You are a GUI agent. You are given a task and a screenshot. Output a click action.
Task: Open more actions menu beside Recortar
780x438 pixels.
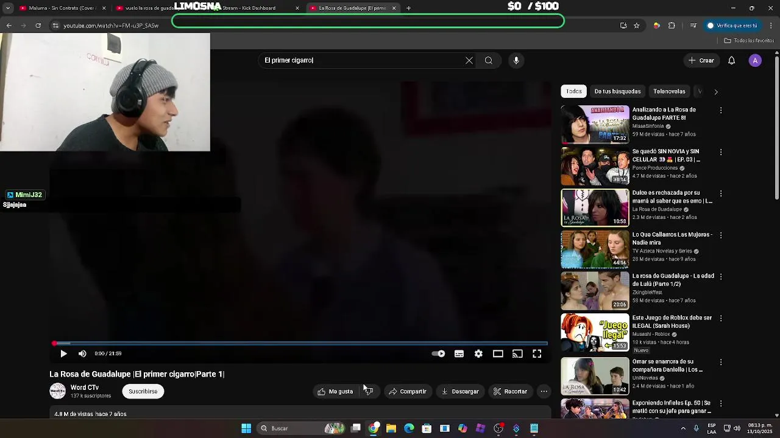point(544,391)
